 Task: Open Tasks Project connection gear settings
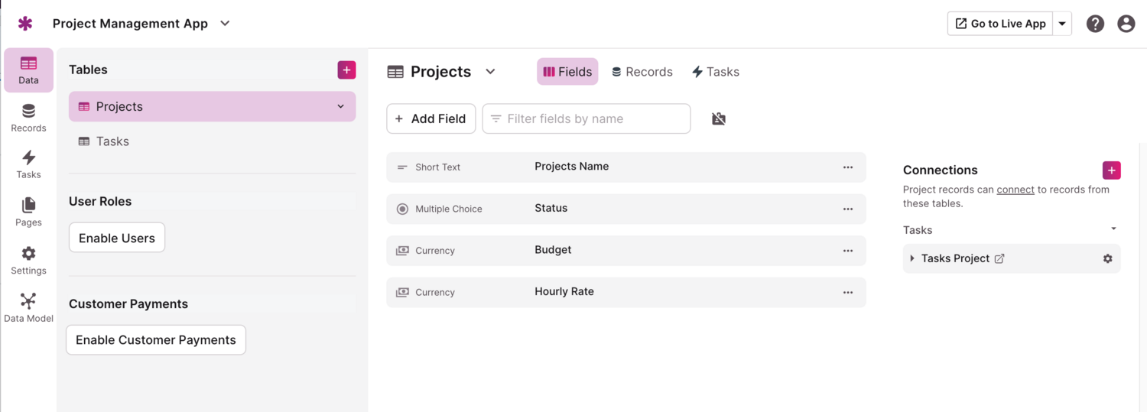click(x=1107, y=258)
